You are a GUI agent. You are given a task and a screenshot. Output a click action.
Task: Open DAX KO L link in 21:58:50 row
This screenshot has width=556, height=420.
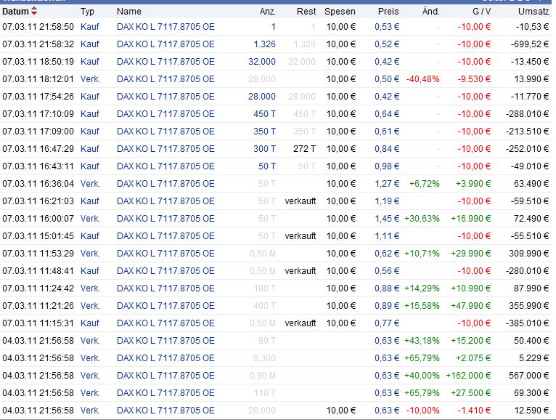[x=165, y=27]
